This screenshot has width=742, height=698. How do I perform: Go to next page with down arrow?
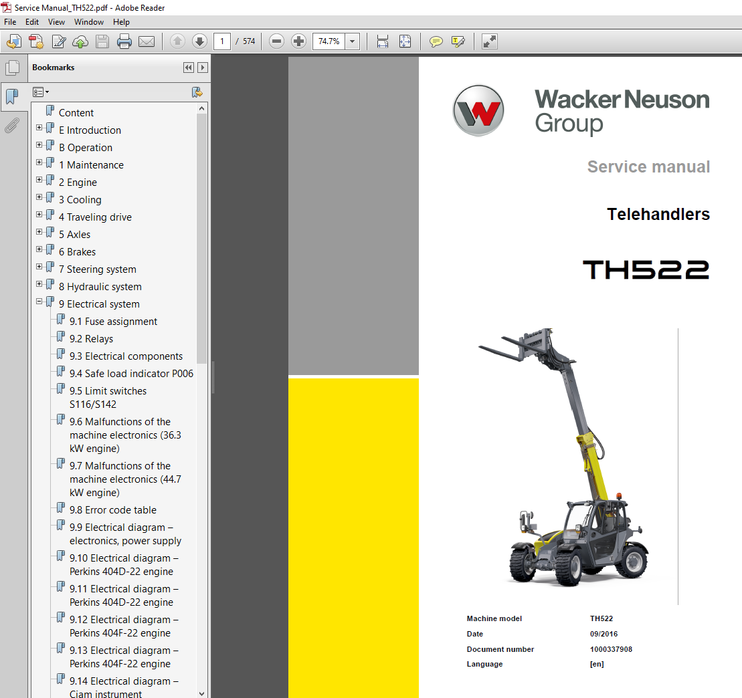tap(199, 41)
